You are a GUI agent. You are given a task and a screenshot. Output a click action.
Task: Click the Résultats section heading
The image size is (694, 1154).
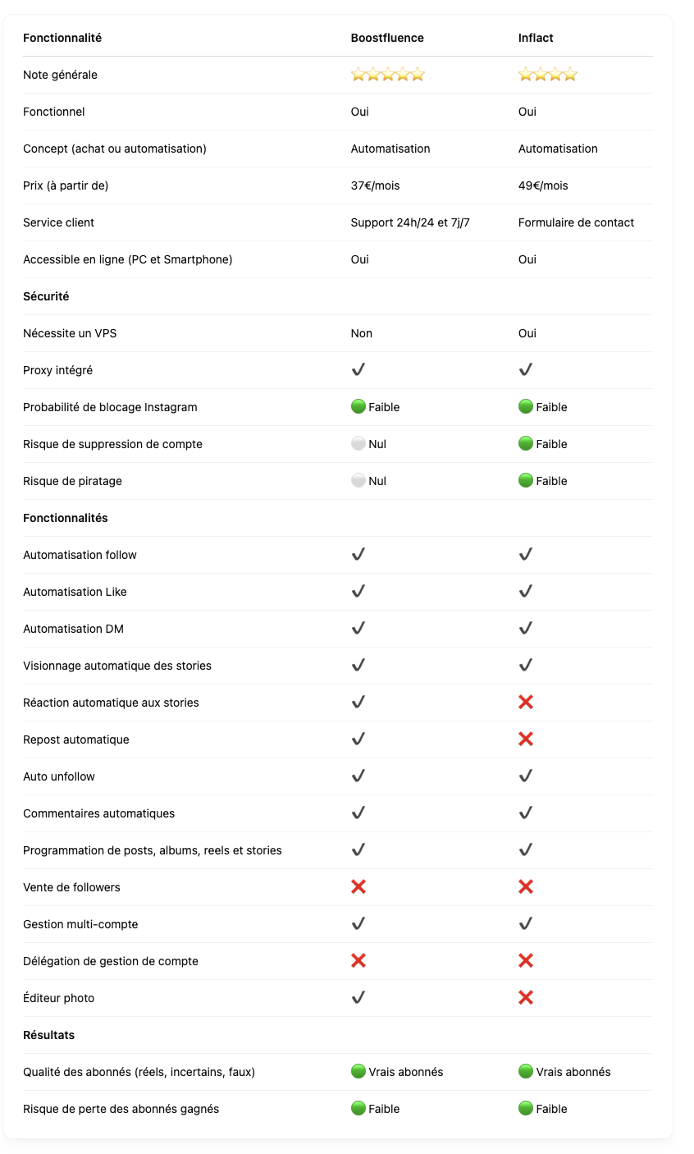click(x=48, y=1035)
